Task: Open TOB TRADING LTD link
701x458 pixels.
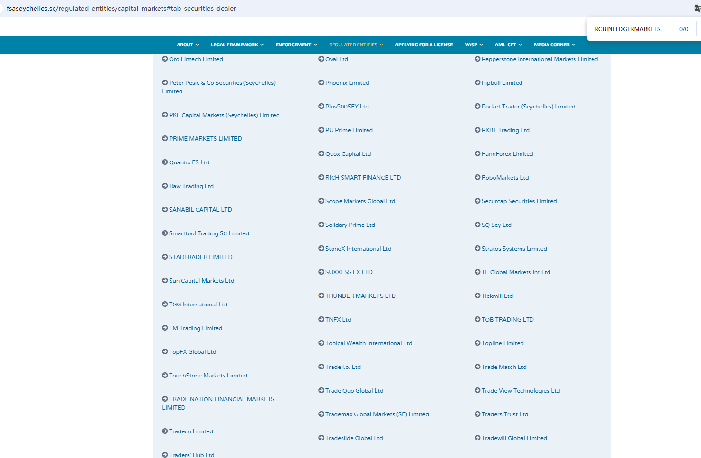Action: coord(507,320)
